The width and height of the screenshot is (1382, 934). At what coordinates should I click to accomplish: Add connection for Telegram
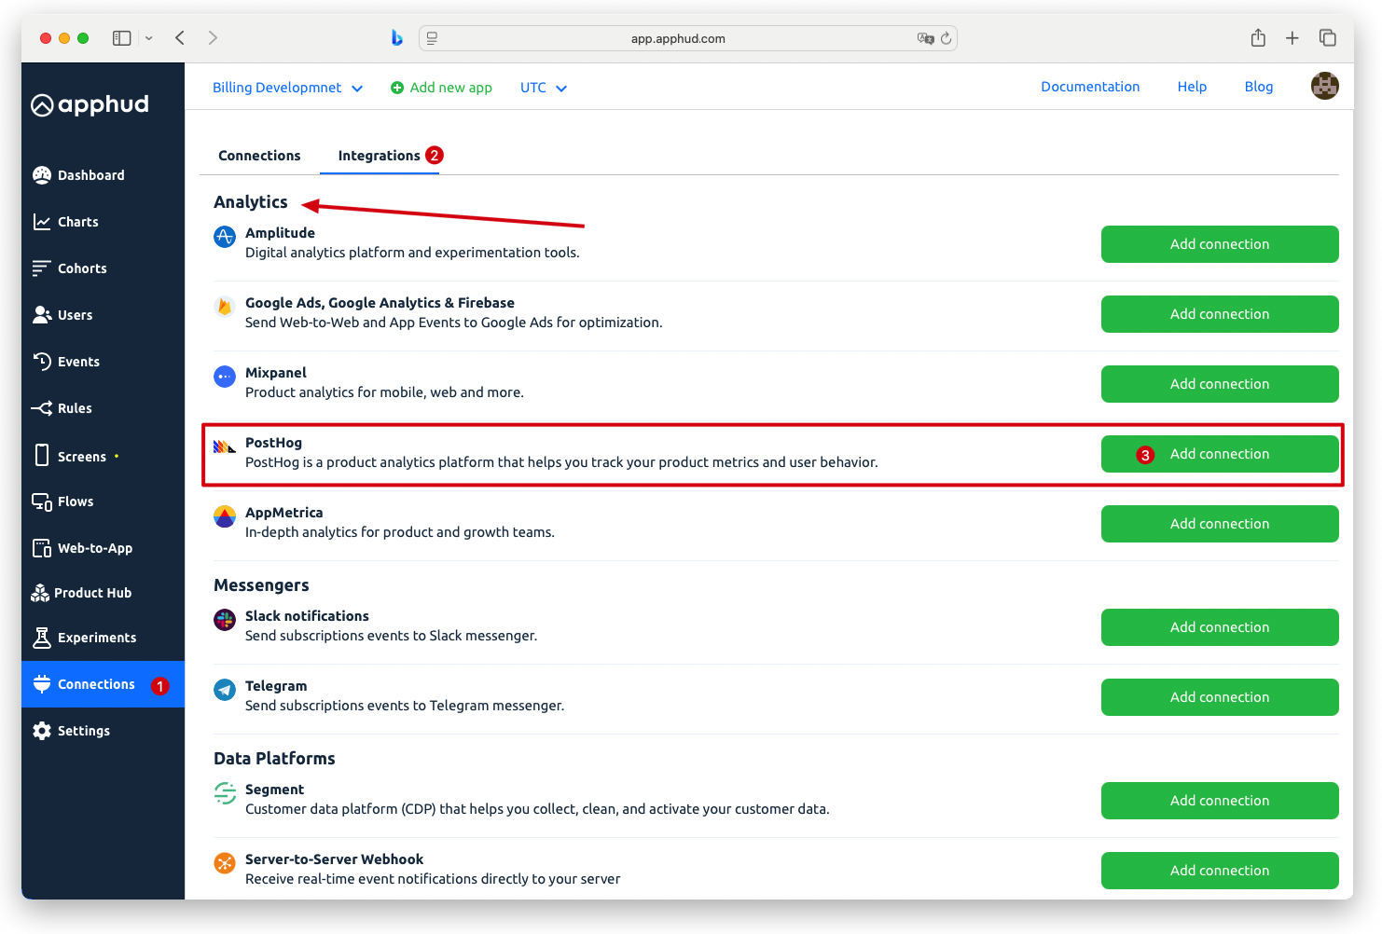click(x=1220, y=697)
